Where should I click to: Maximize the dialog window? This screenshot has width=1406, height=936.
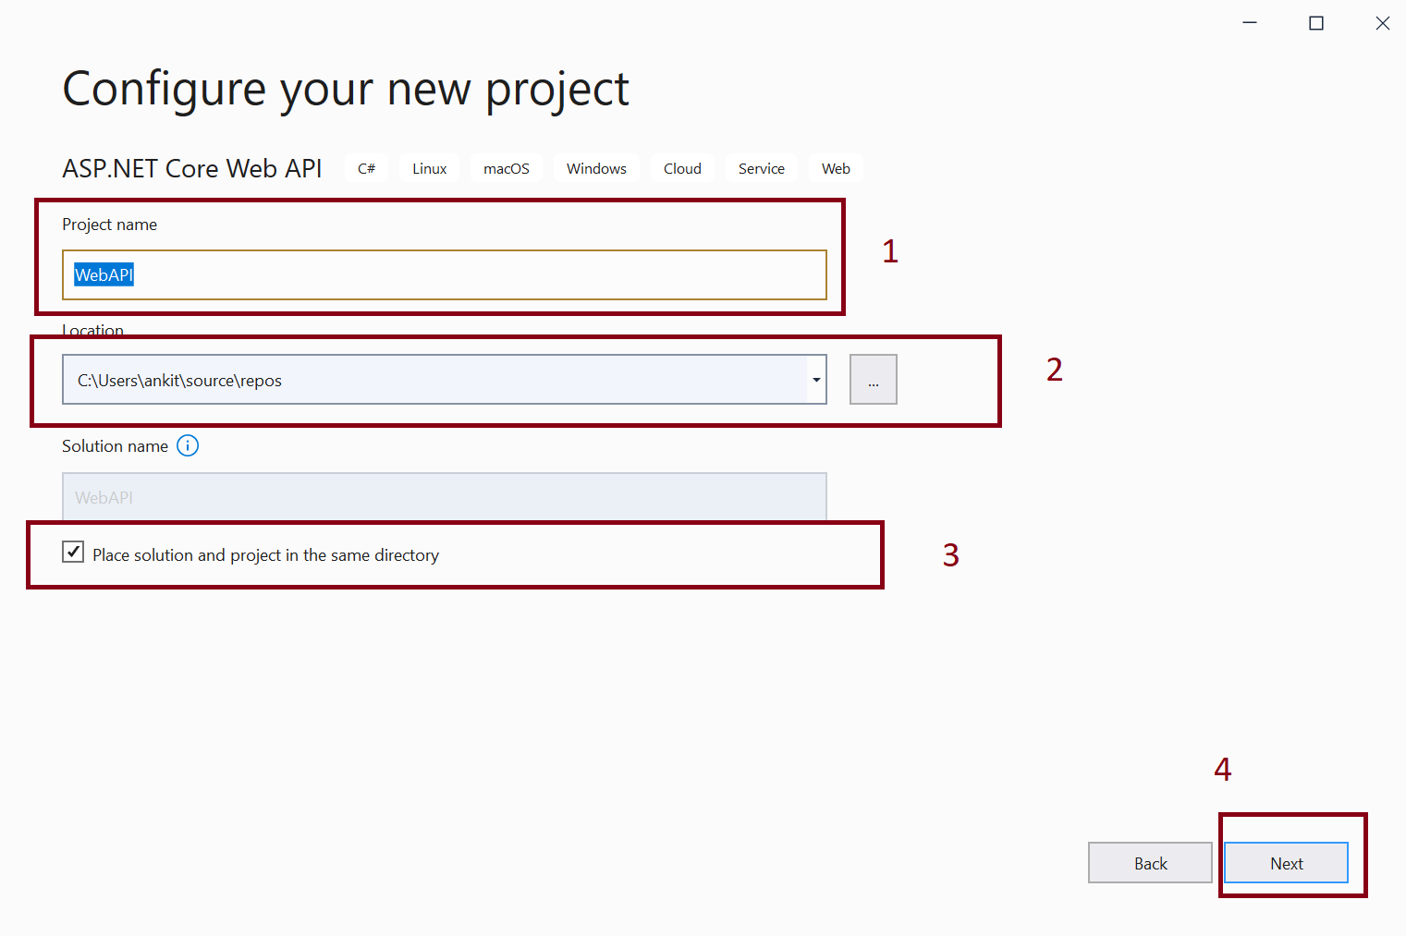pyautogui.click(x=1316, y=23)
